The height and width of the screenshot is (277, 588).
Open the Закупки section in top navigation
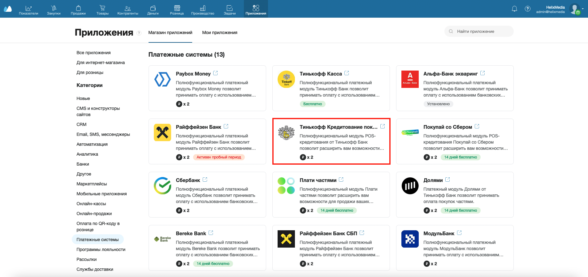(54, 10)
